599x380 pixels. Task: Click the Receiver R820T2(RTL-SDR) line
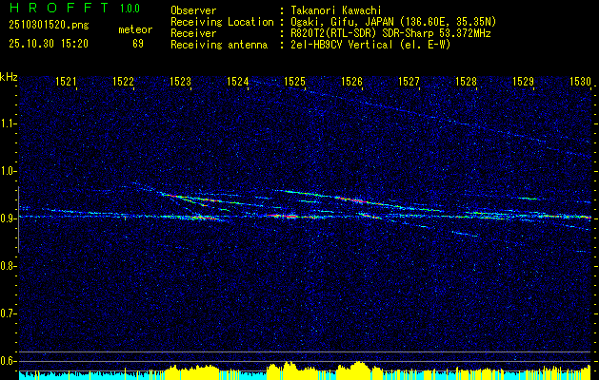pos(390,33)
